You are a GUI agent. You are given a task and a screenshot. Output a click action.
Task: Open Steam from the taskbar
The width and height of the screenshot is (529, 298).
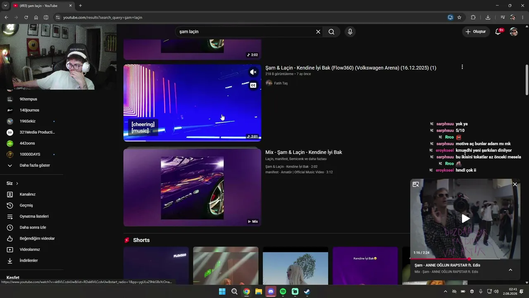(x=307, y=291)
